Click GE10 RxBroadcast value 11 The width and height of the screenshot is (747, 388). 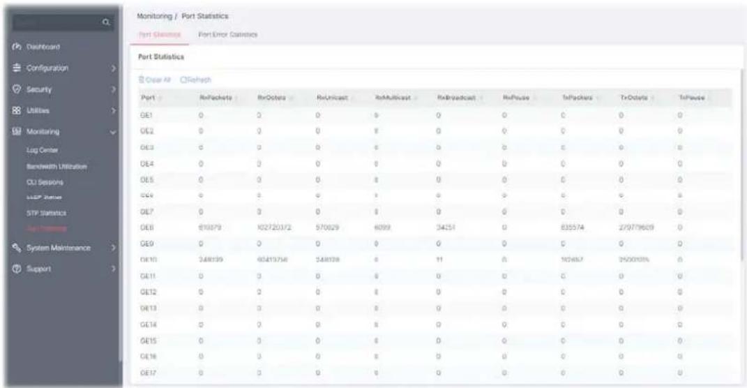click(x=439, y=260)
